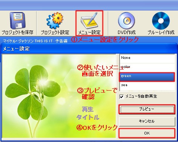Click the 再生 text in the preview
The width and height of the screenshot is (178, 142).
coord(87,109)
